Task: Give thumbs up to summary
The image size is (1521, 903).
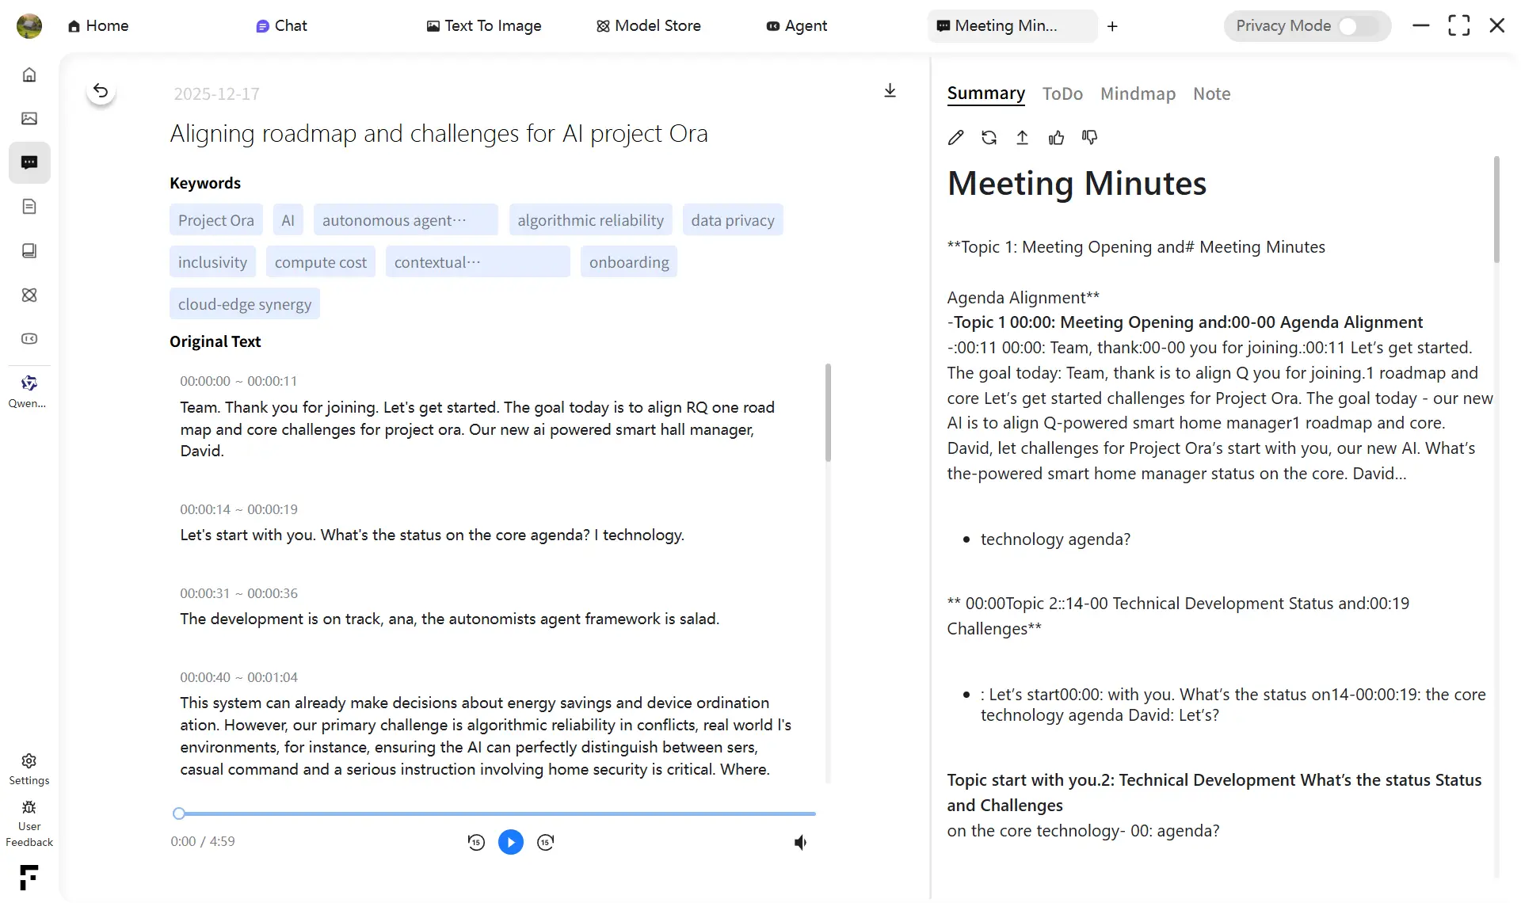Action: tap(1056, 138)
